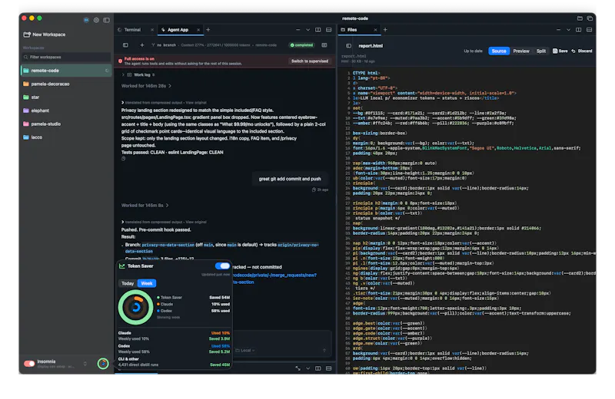This screenshot has height=399, width=615.
Task: Open the bottom bar chevron dropdown
Action: click(308, 368)
